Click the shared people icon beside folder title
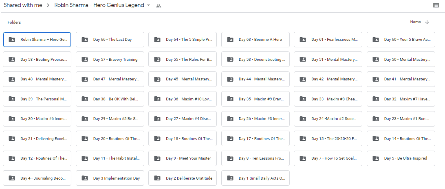Screen dimensions: 445x189 coord(159,6)
